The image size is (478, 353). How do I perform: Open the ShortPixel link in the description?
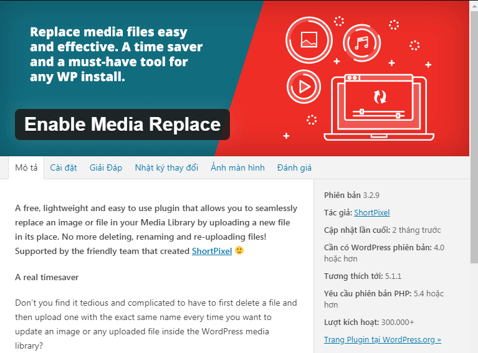(212, 251)
